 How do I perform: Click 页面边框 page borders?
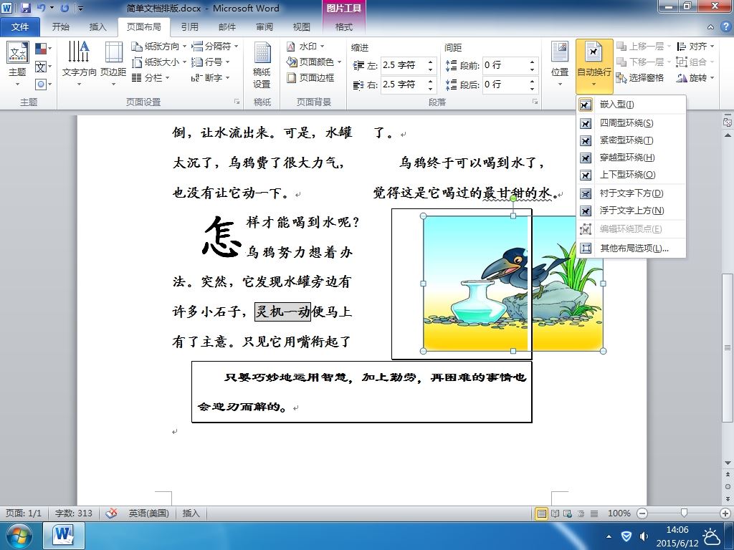(x=310, y=77)
